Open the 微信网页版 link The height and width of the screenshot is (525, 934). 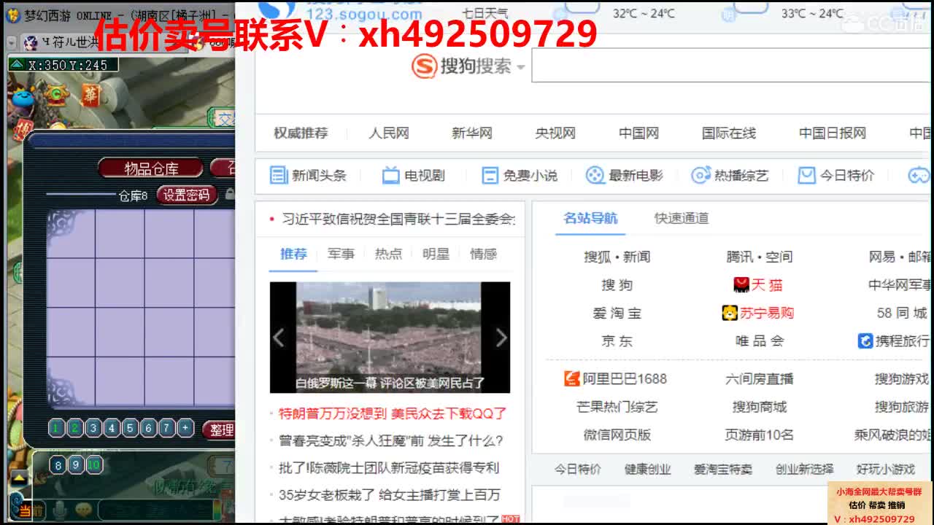coord(617,435)
